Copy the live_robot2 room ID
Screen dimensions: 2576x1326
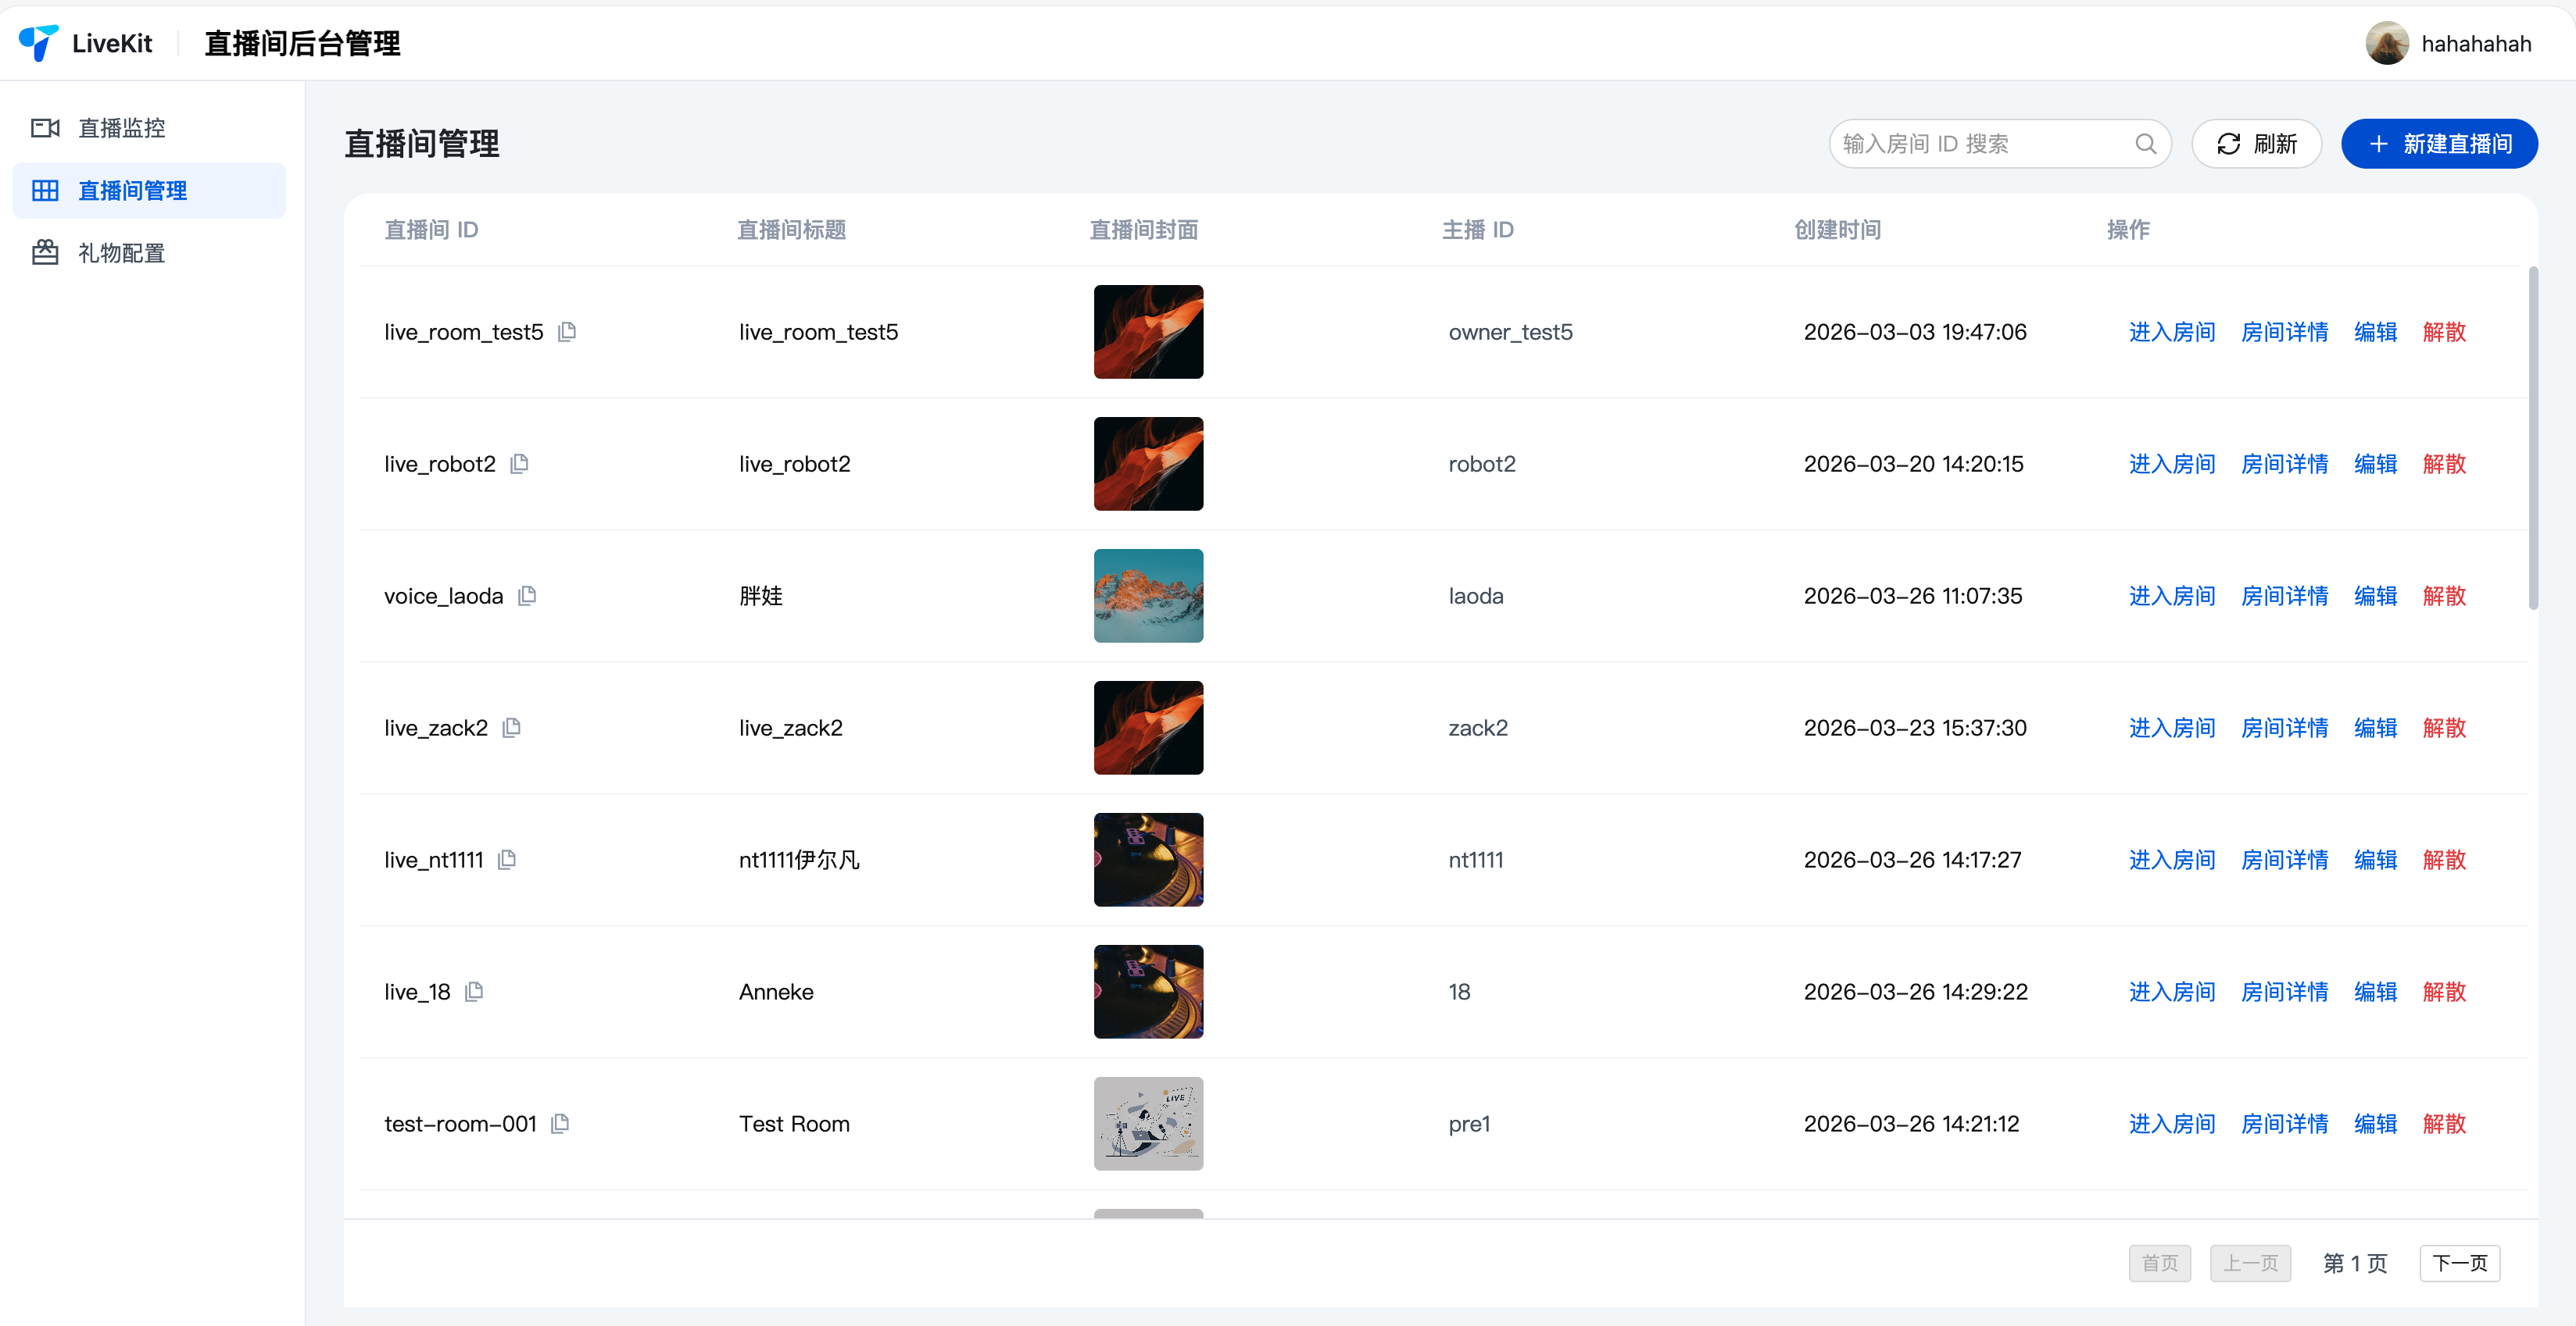pos(519,462)
